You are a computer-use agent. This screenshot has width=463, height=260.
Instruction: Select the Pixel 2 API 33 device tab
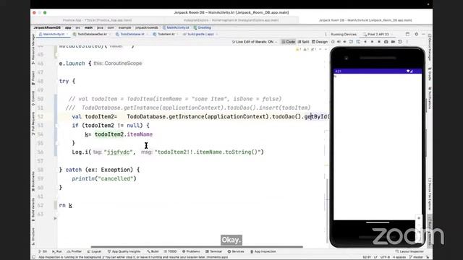coord(378,34)
